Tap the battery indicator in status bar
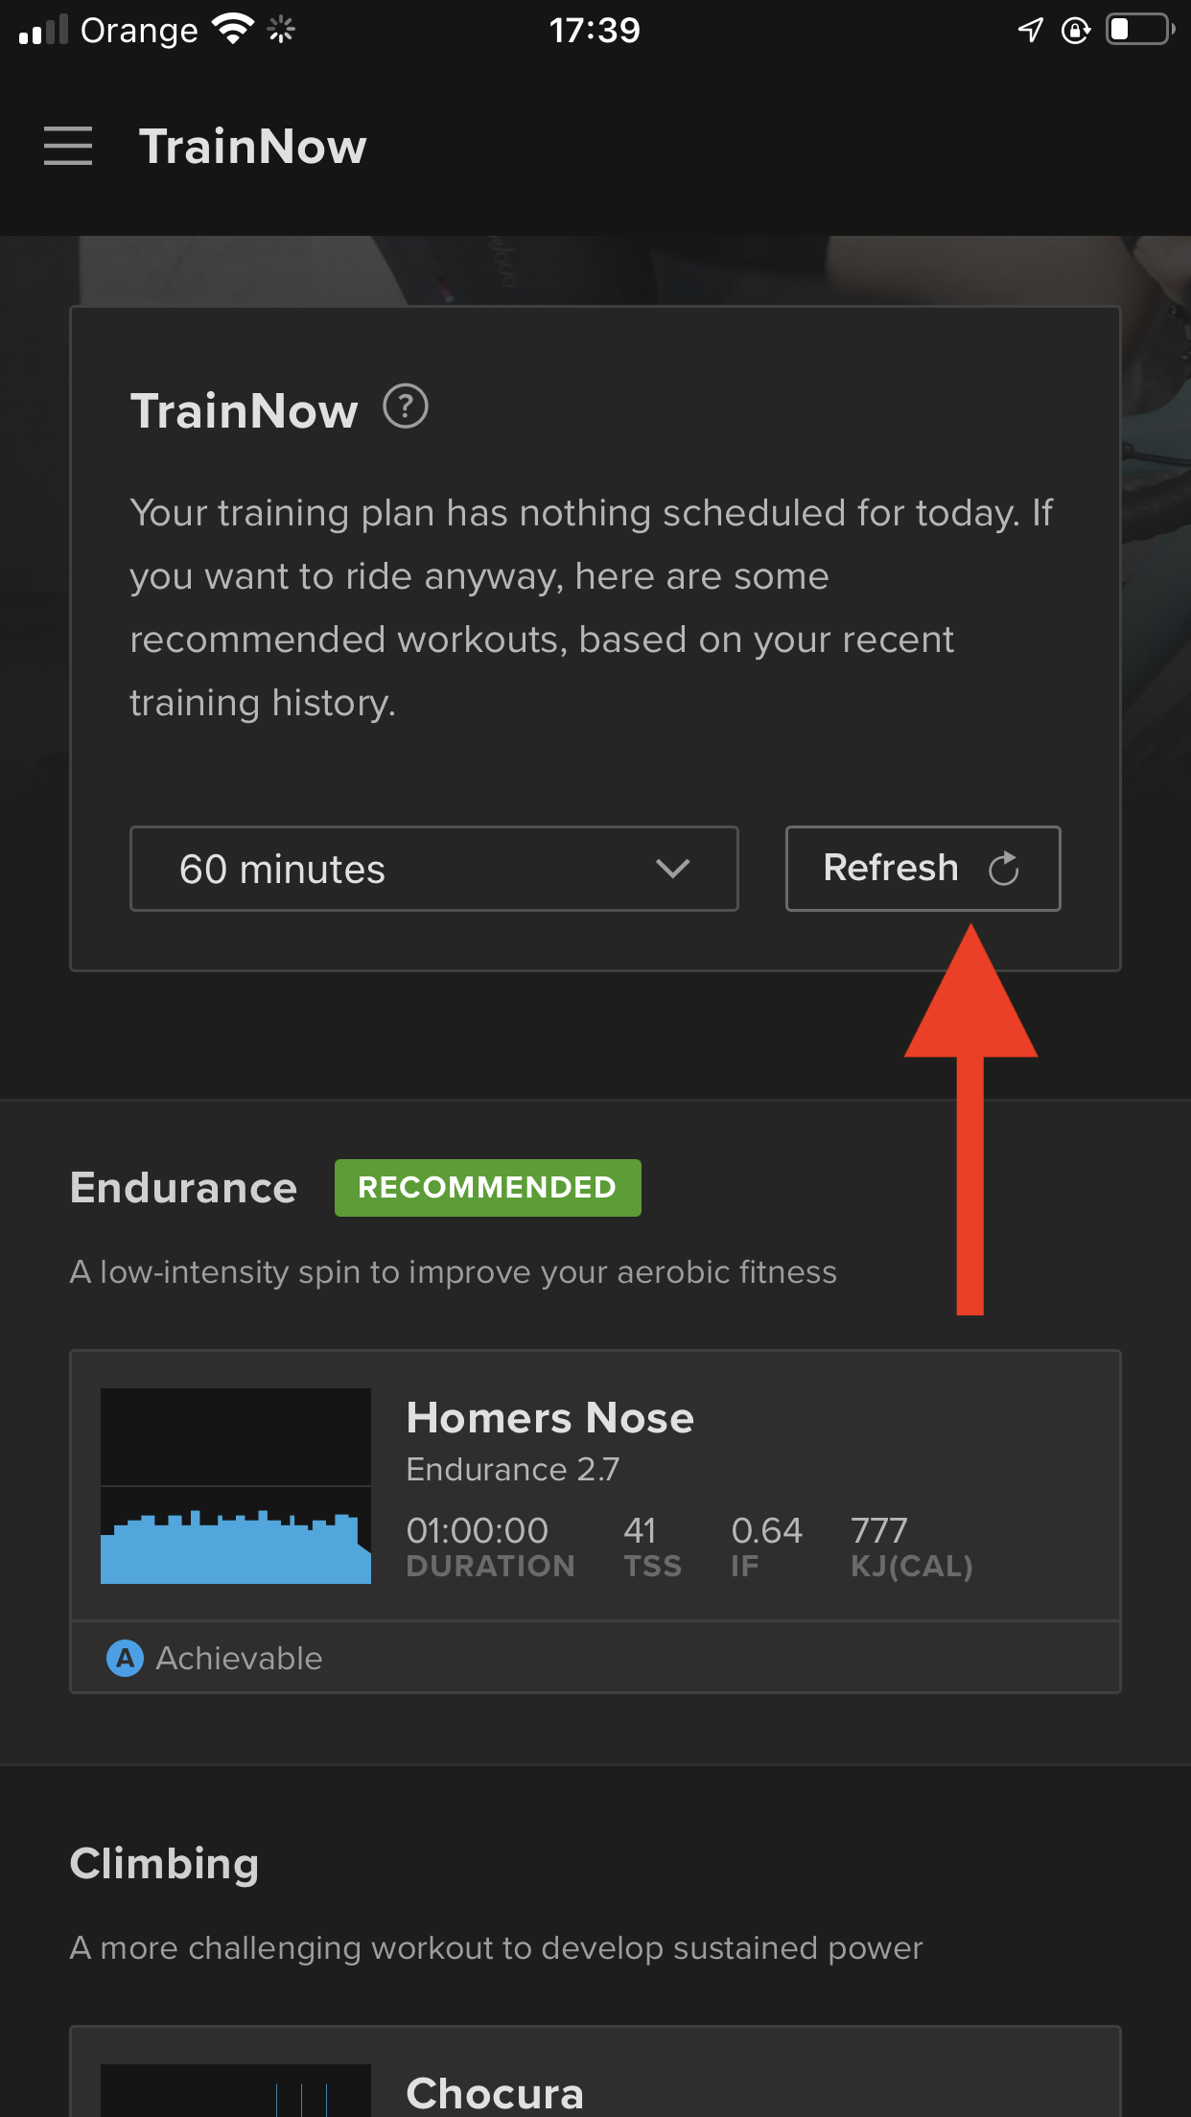The image size is (1191, 2117). pos(1140,30)
